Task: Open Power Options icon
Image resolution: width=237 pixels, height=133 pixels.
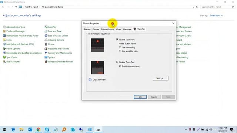Action: 4,49
